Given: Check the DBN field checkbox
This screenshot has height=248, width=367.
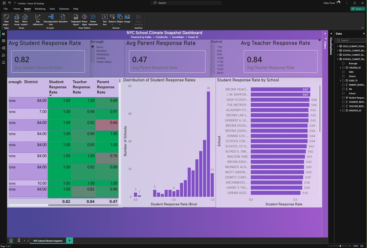Looking at the screenshot, I should coord(343,72).
